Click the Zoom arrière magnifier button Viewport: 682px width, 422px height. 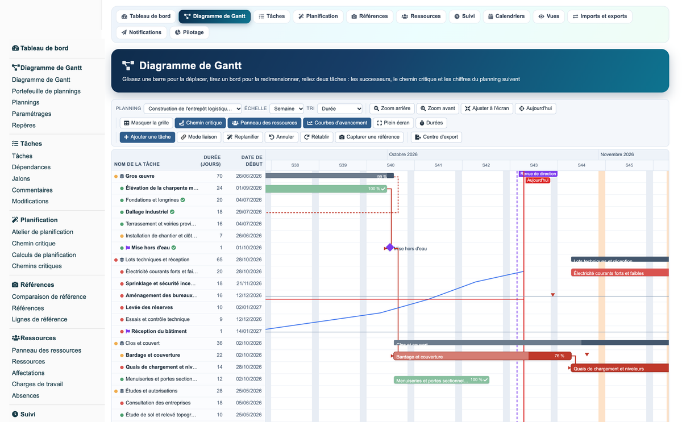click(x=392, y=108)
